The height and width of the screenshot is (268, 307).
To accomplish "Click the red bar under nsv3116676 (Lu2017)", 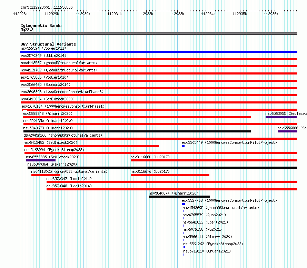I will click(x=170, y=175).
